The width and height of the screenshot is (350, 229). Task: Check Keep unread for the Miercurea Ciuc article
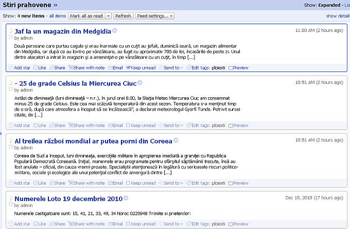click(x=129, y=126)
